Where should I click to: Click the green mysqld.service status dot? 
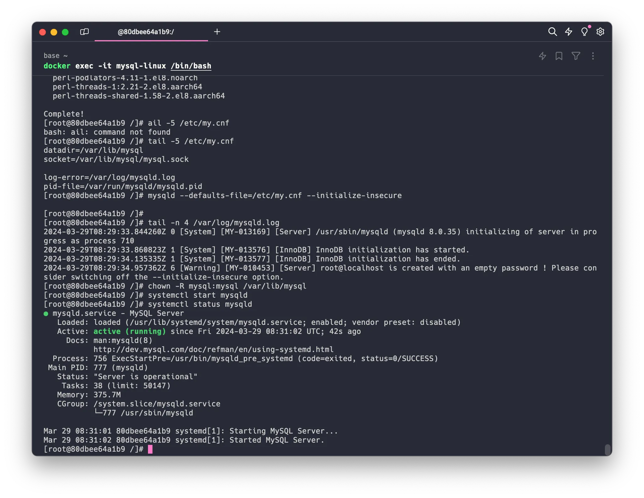tap(46, 314)
